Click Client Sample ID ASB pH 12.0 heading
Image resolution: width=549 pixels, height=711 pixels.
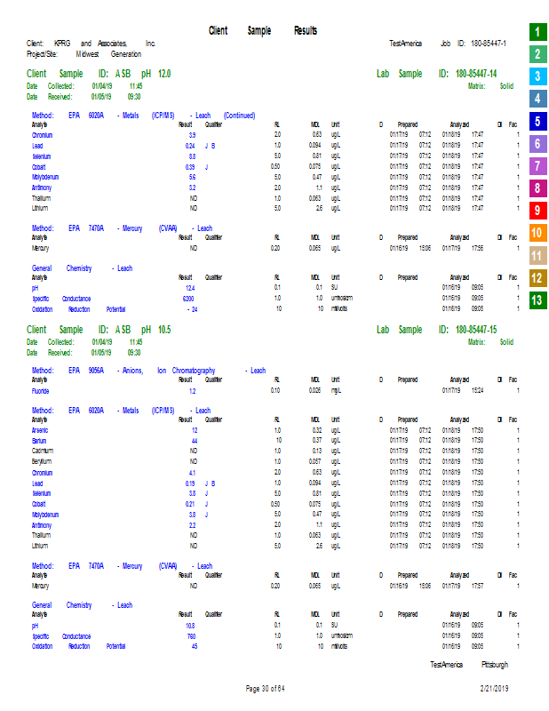99,74
